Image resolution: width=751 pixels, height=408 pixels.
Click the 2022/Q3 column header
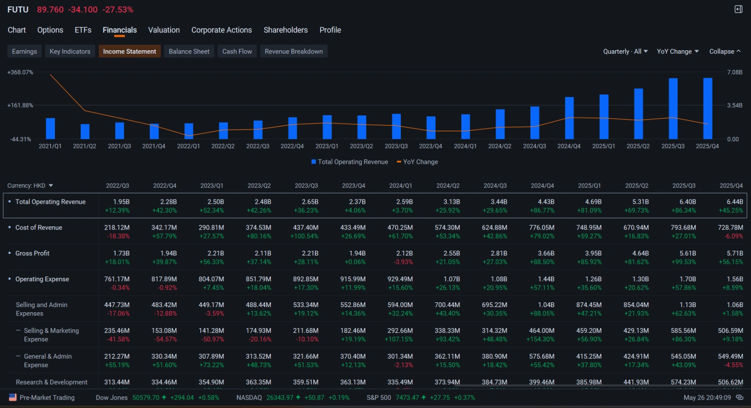tap(117, 185)
